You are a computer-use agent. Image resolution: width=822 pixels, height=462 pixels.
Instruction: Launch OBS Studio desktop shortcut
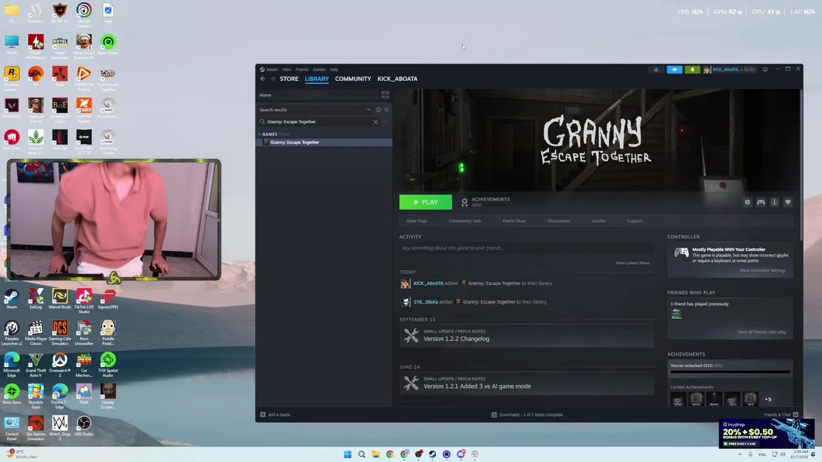[83, 425]
